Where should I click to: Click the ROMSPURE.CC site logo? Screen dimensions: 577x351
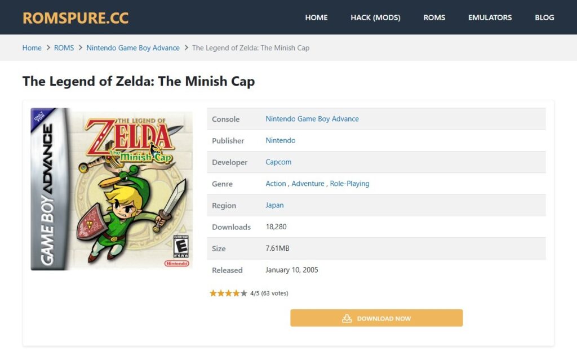click(76, 17)
